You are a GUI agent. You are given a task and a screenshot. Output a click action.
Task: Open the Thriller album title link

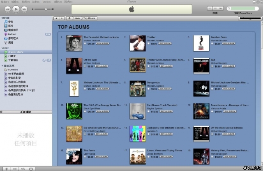point(151,37)
